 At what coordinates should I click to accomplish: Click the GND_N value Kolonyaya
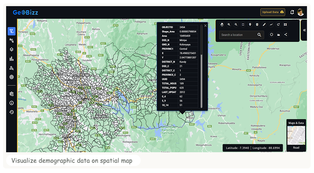click(185, 45)
